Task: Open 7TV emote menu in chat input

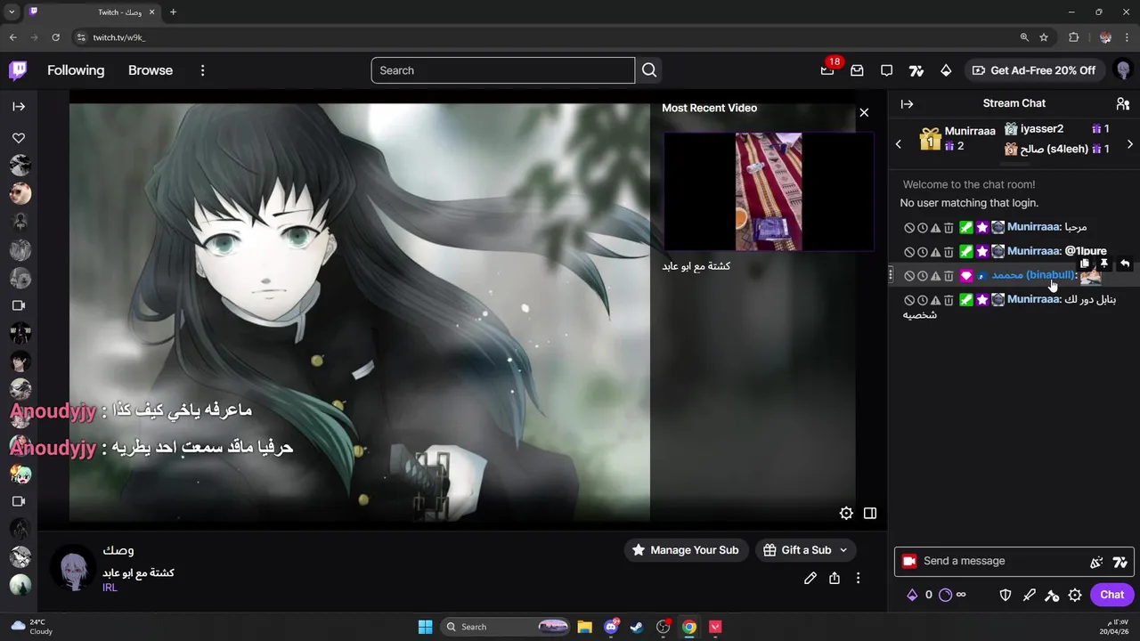Action: pos(1120,562)
